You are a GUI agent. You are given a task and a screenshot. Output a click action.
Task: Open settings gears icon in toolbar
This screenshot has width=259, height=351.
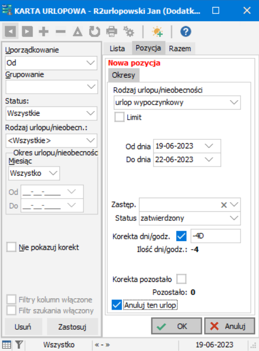128,32
